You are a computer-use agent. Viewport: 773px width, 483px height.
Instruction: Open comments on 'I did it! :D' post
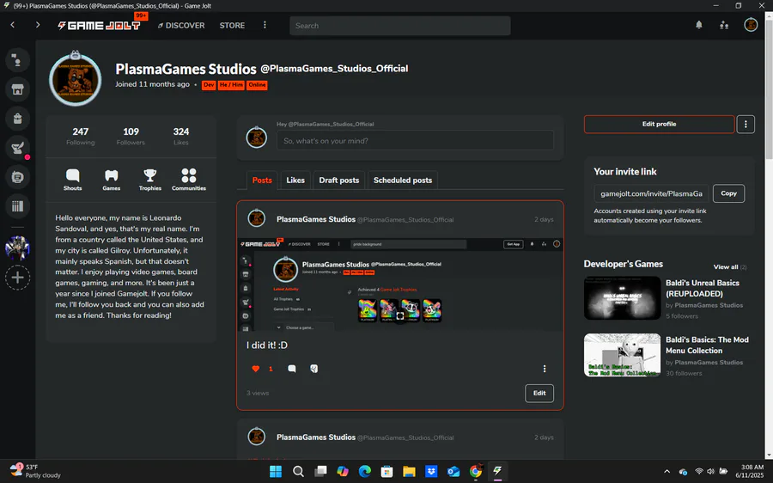point(292,369)
